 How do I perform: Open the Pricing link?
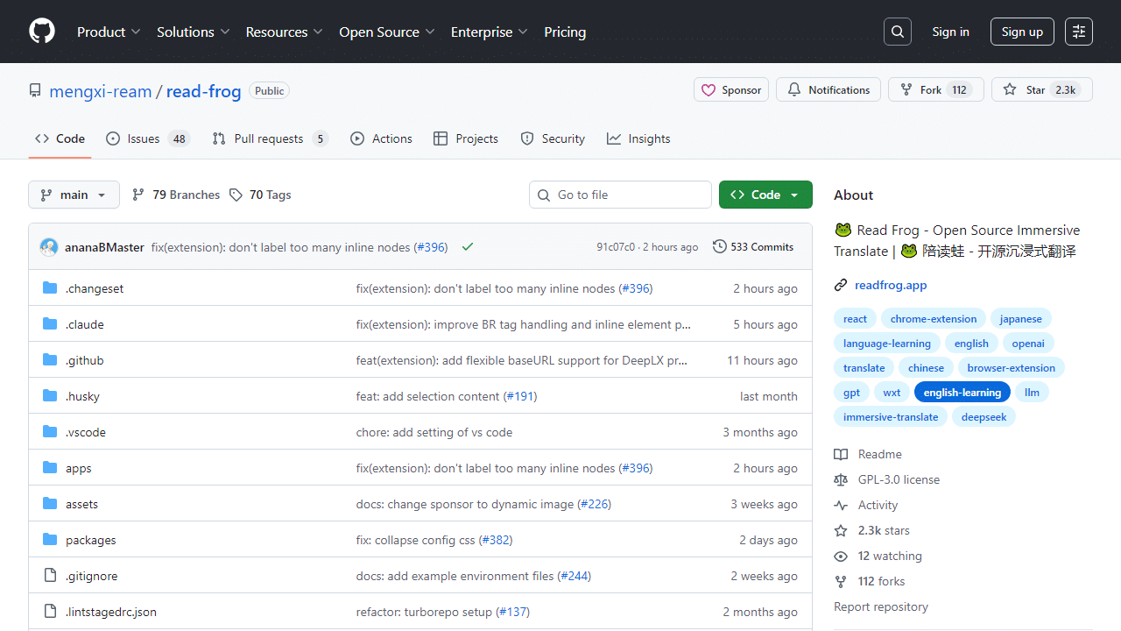click(565, 32)
